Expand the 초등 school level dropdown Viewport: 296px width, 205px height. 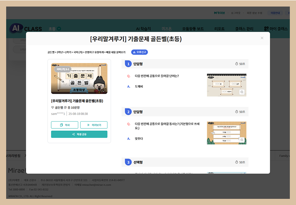(x=55, y=29)
